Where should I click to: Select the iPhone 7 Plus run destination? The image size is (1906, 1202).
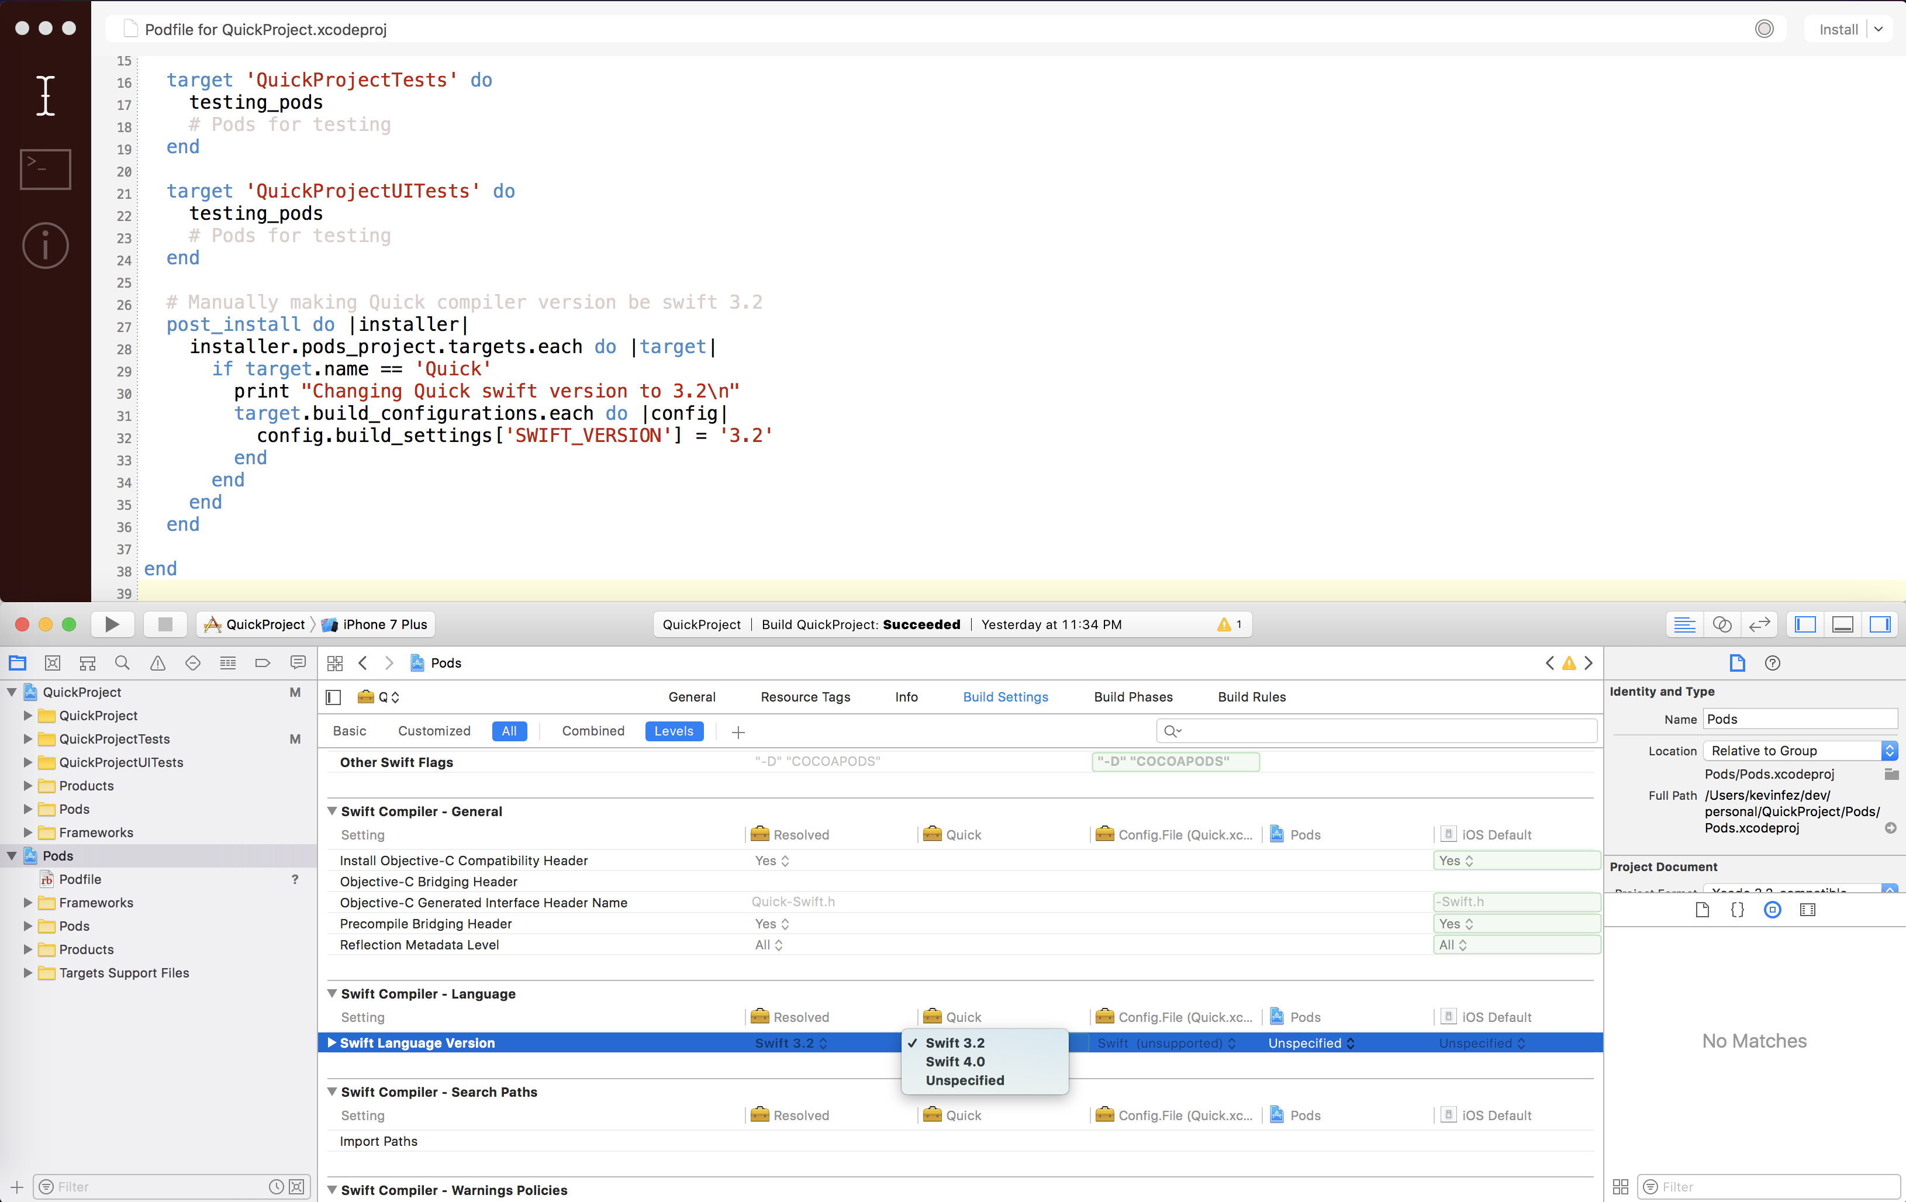375,624
